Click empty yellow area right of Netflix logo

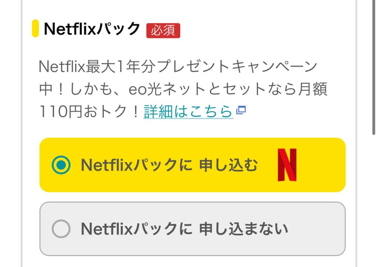click(321, 165)
